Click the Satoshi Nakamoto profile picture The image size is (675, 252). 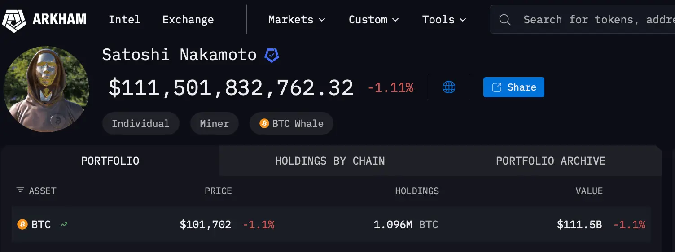tap(46, 89)
